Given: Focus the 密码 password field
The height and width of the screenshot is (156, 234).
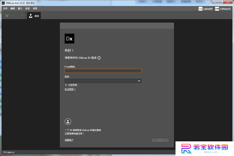Looking at the screenshot, I should pos(103,81).
